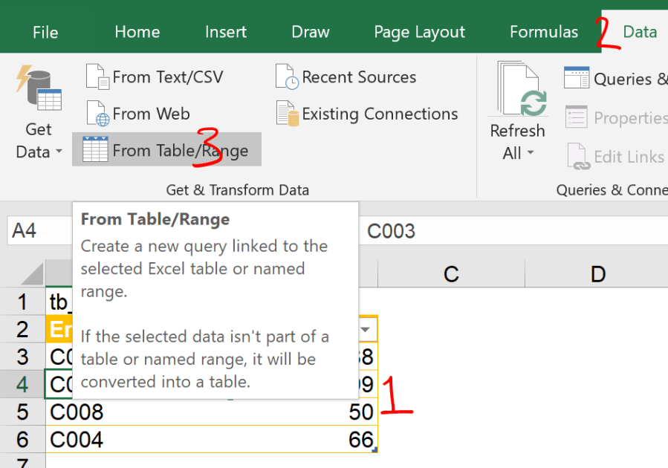Screen dimensions: 668x468
Task: Expand the Refresh All dropdown arrow
Action: (x=531, y=154)
